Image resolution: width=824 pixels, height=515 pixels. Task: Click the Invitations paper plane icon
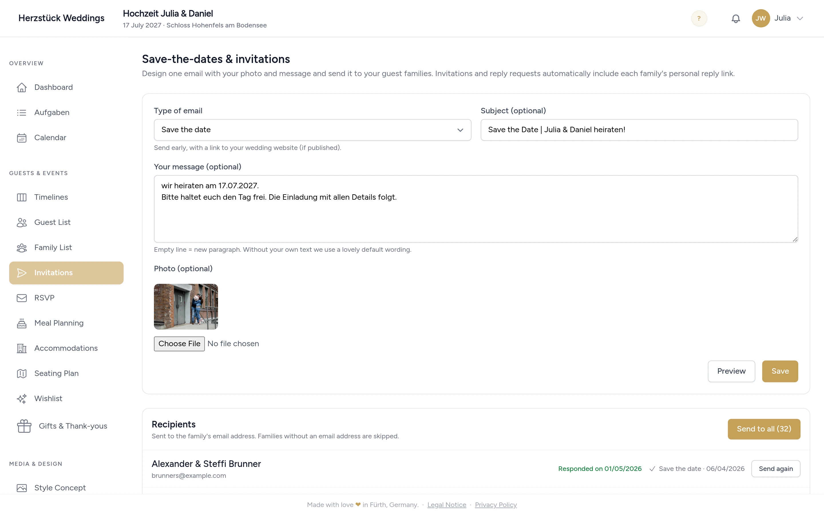(x=22, y=273)
